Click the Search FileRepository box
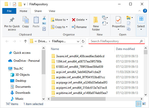Screen dimensions: 149x108 (x=117, y=41)
